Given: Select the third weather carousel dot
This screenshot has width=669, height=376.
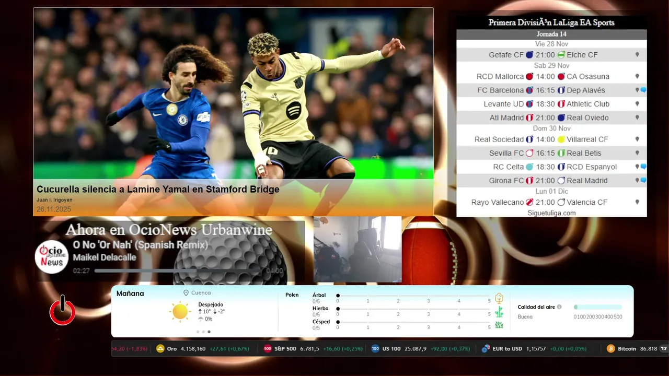Looking at the screenshot, I should (209, 332).
